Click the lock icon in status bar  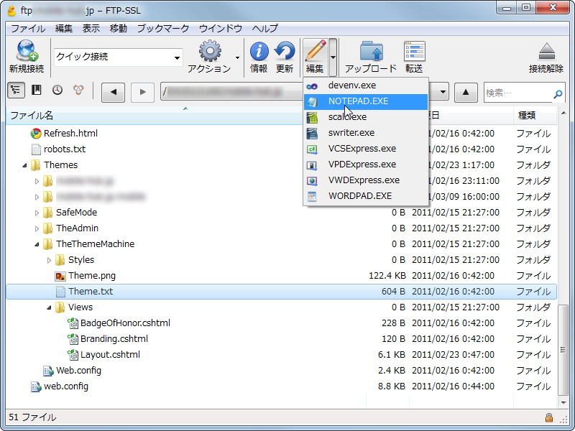[548, 417]
